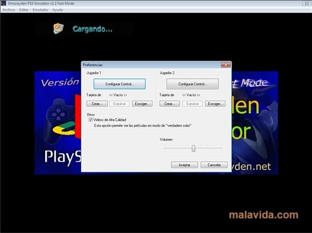Click Escoger memory card button for Jugador 1
Viewport: 312px width, 233px height.
coord(142,103)
